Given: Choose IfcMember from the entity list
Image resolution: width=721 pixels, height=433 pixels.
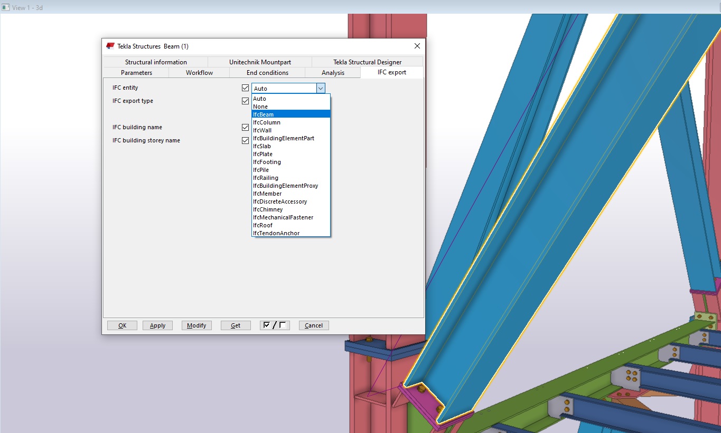Looking at the screenshot, I should (x=291, y=194).
